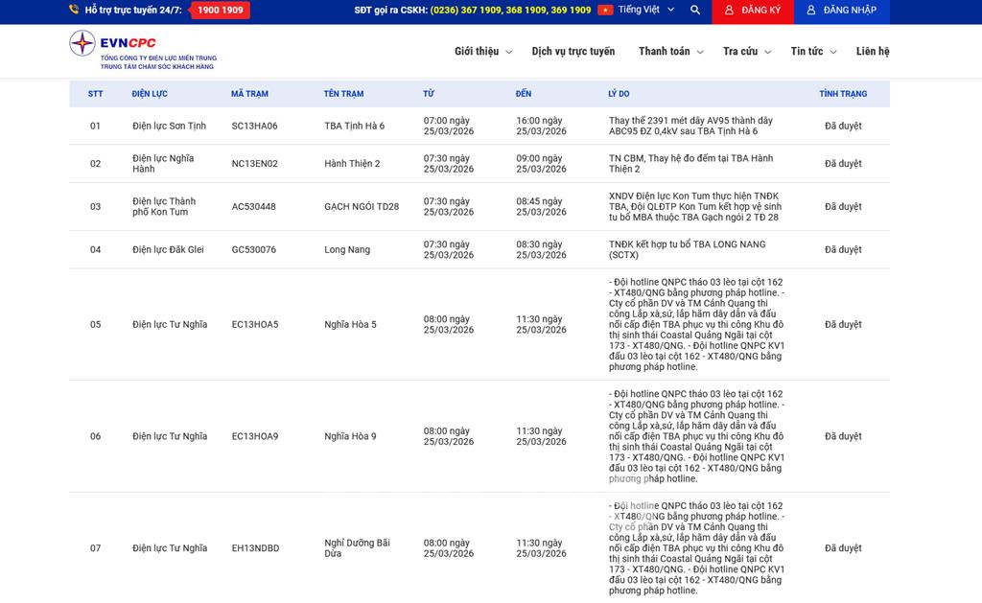Click the ĐĂNG KÝ register button
The height and width of the screenshot is (603, 982).
753,11
